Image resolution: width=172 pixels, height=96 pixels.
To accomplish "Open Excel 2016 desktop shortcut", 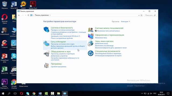I will (5, 70).
